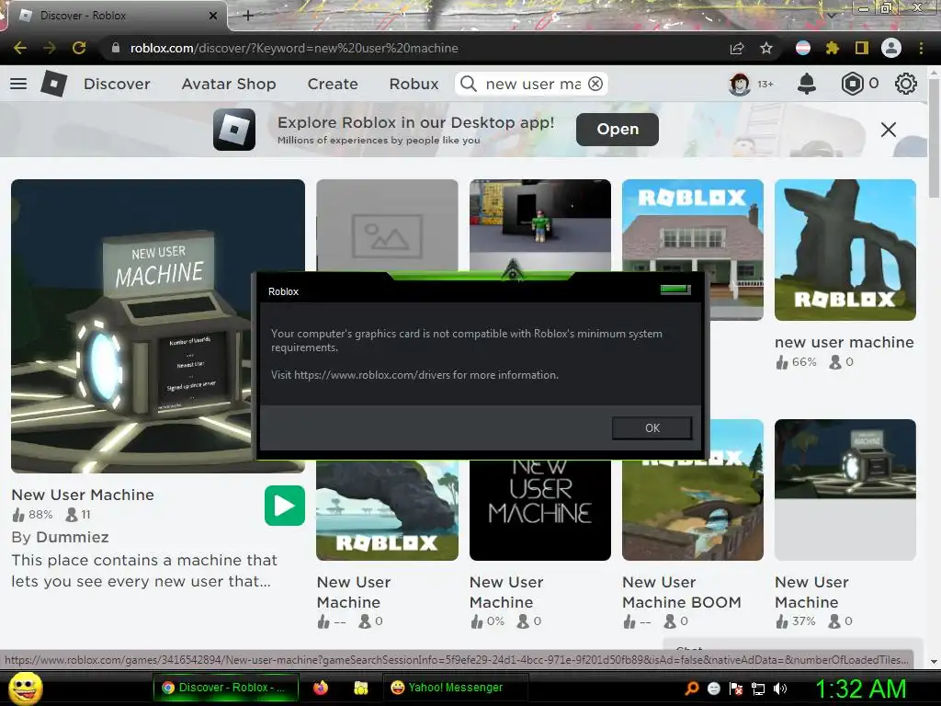The image size is (941, 706).
Task: Click the round white face tray icon
Action: pyautogui.click(x=713, y=689)
